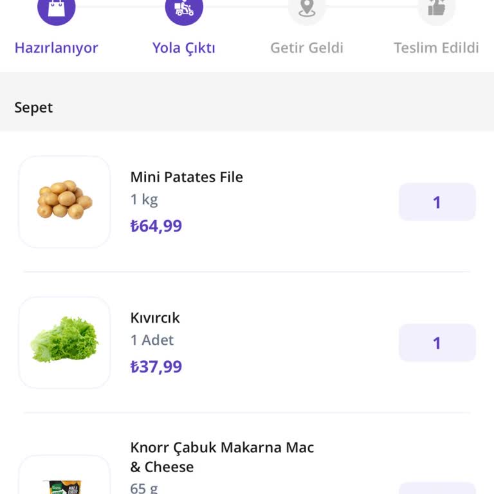Tap the shopping bag Hazırlanıyor icon

pyautogui.click(x=57, y=8)
